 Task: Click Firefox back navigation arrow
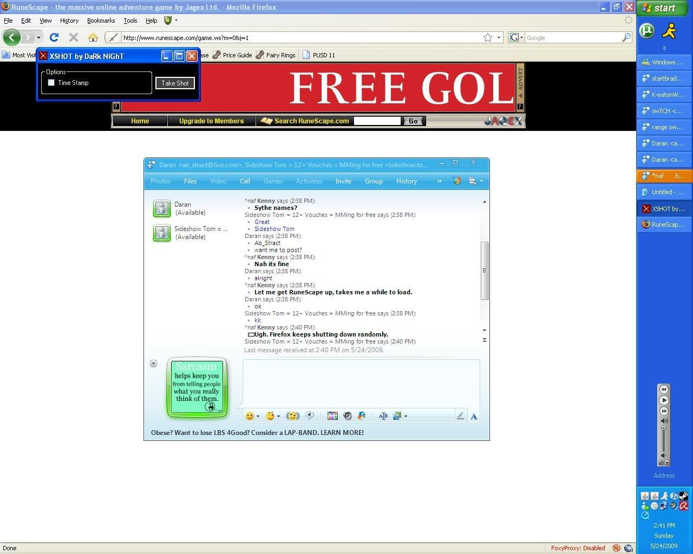[x=11, y=37]
